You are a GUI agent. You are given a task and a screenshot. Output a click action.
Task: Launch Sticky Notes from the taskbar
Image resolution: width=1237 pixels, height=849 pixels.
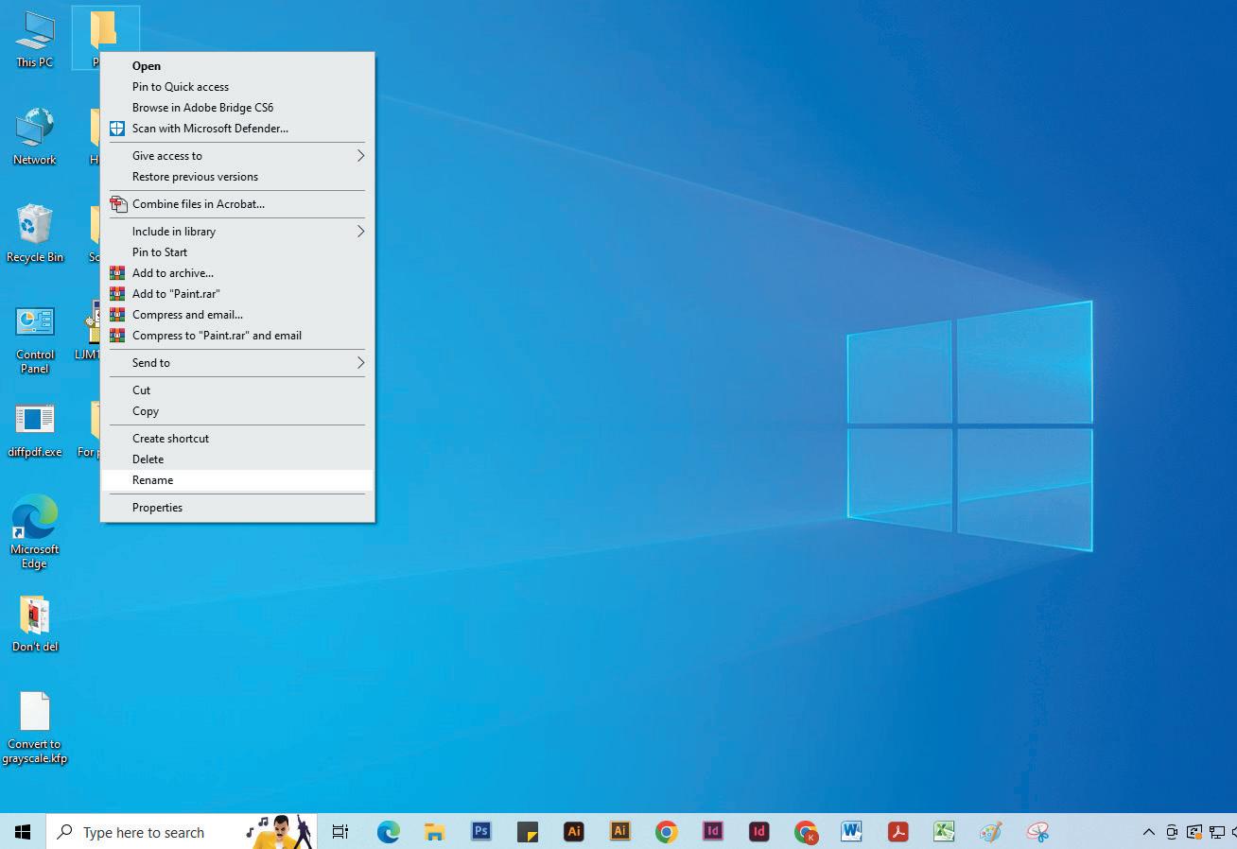[527, 832]
